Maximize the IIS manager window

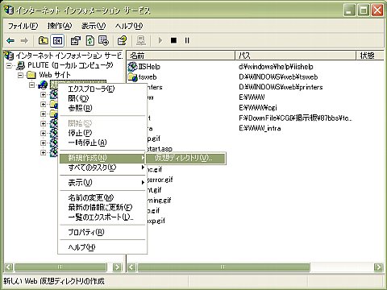pos(364,10)
